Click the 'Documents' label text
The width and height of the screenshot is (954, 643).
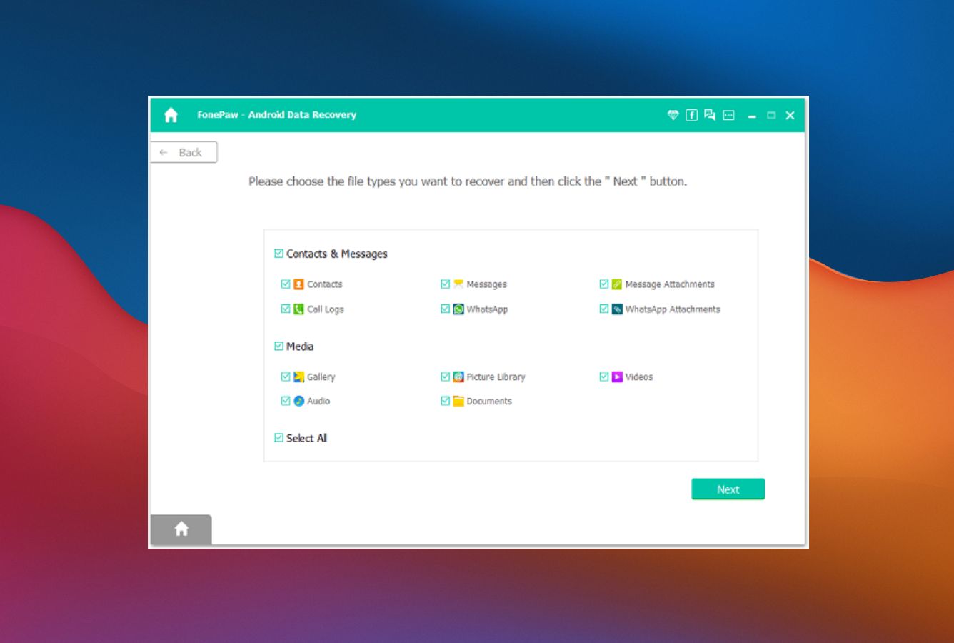489,401
